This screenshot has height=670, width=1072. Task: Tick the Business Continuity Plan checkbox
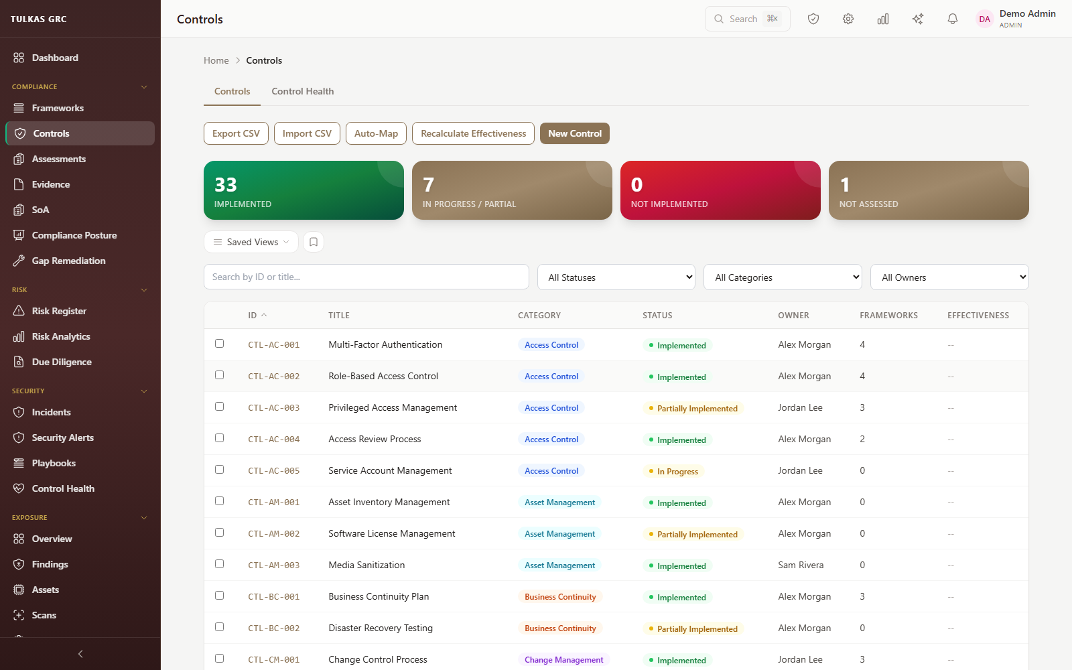point(219,596)
